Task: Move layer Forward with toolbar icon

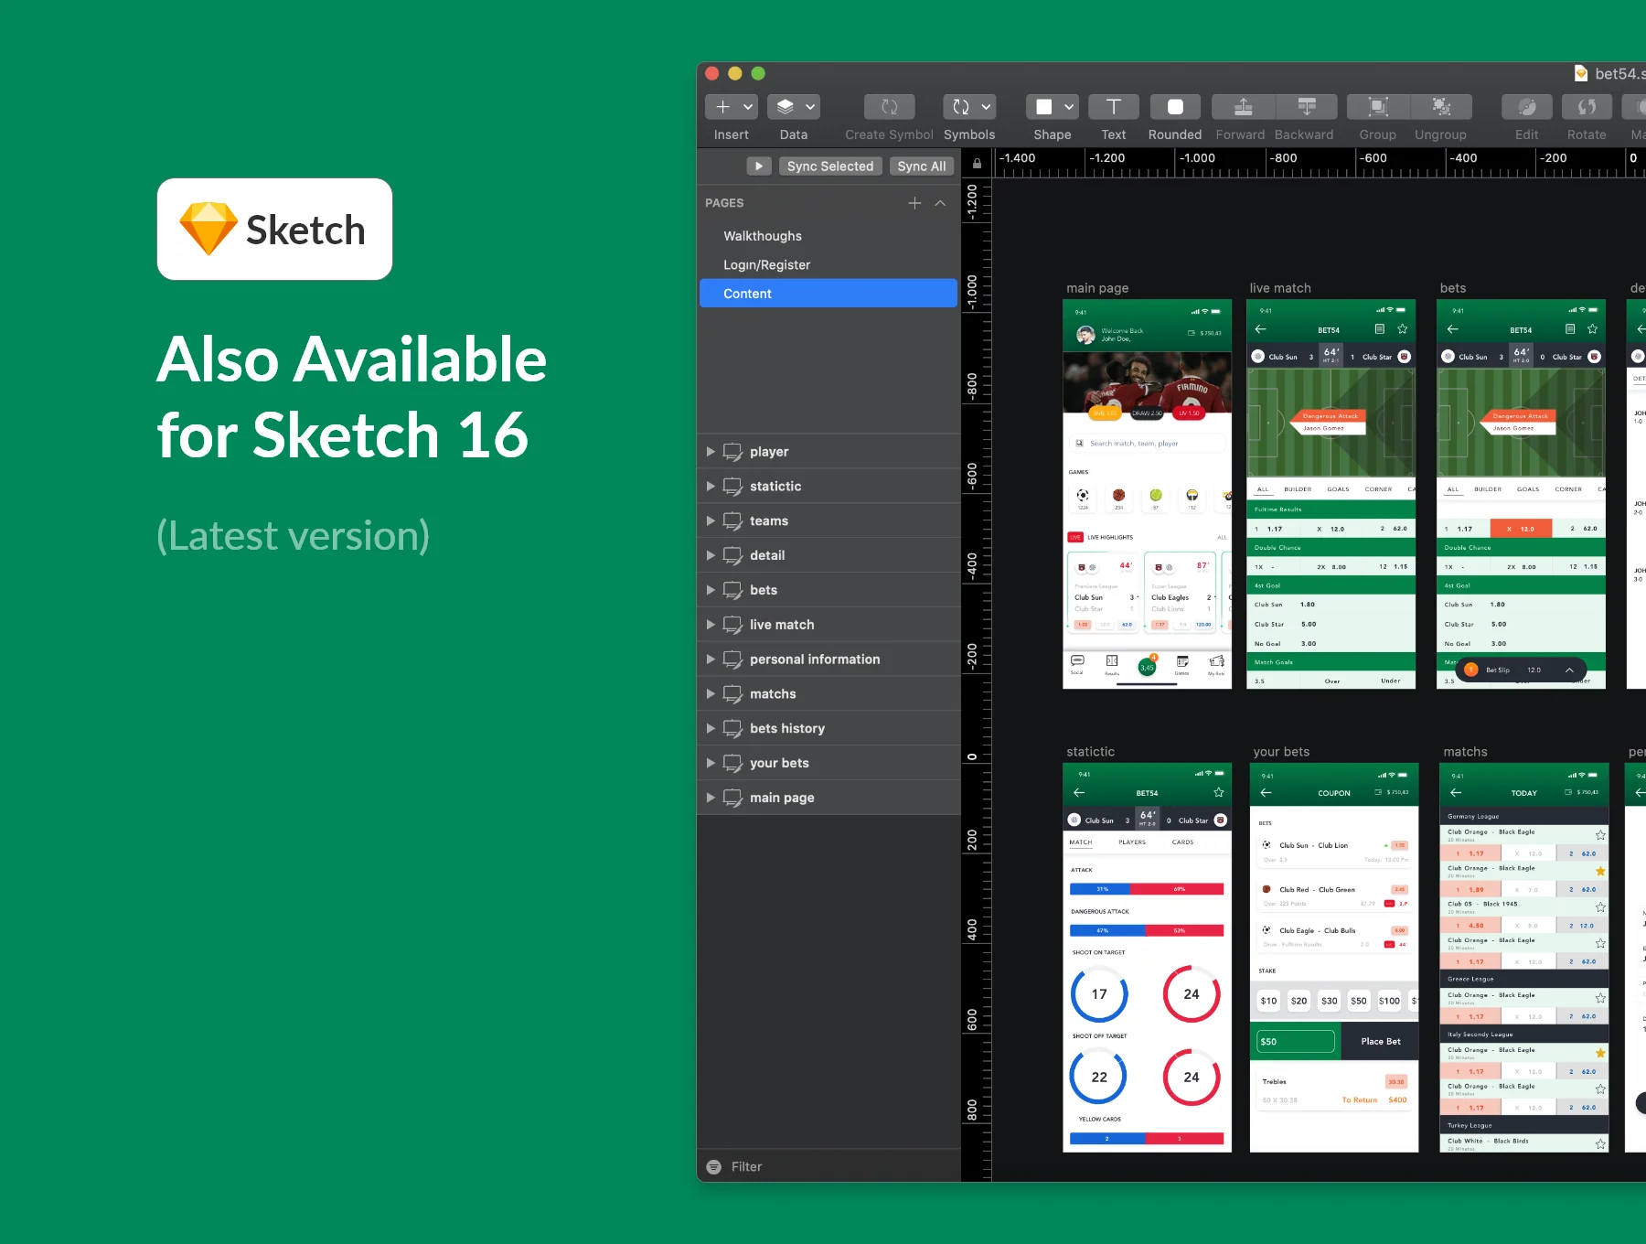Action: [1243, 107]
